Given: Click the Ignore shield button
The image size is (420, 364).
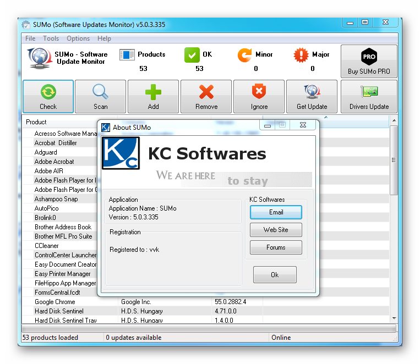Looking at the screenshot, I should [x=259, y=96].
